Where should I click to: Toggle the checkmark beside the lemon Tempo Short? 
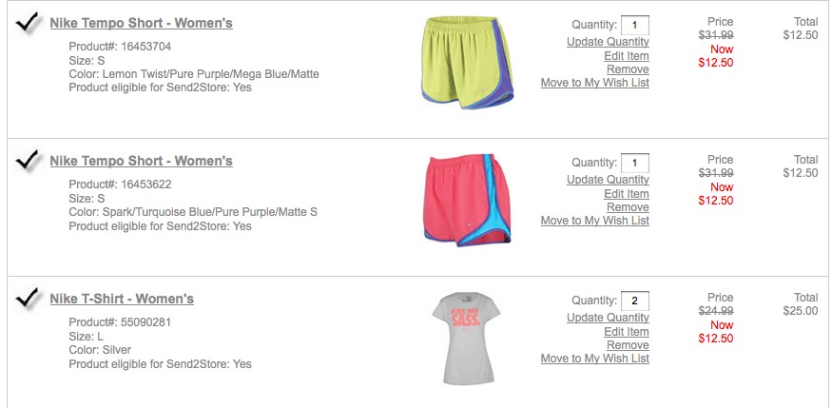coord(28,24)
